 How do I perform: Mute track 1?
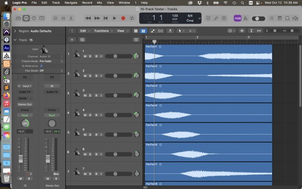[x=85, y=56]
